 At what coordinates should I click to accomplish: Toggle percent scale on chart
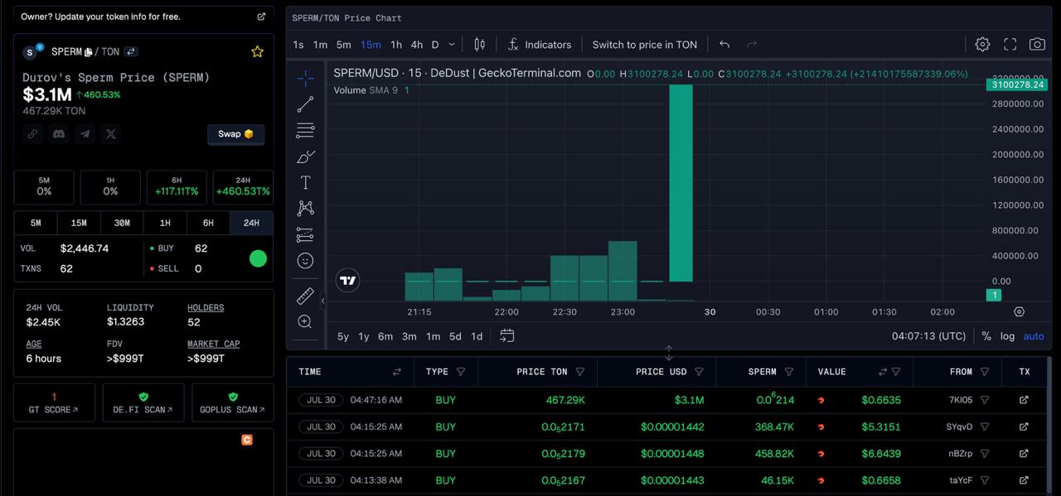coord(986,336)
